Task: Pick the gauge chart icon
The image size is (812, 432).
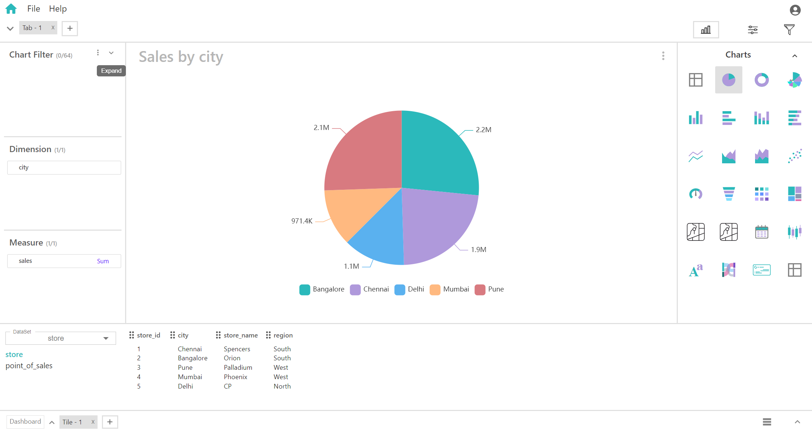Action: (x=696, y=194)
